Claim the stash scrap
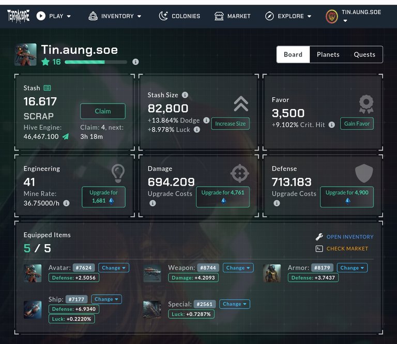Screen dimensions: 397x344 [x=103, y=111]
